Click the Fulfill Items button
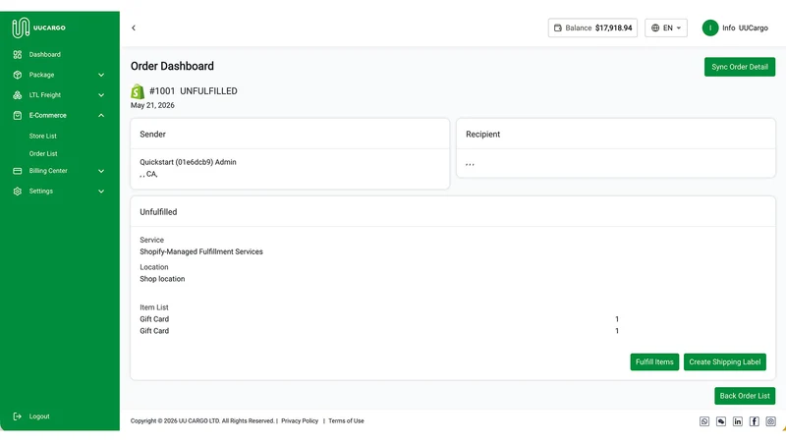Image resolution: width=786 pixels, height=442 pixels. click(x=654, y=361)
